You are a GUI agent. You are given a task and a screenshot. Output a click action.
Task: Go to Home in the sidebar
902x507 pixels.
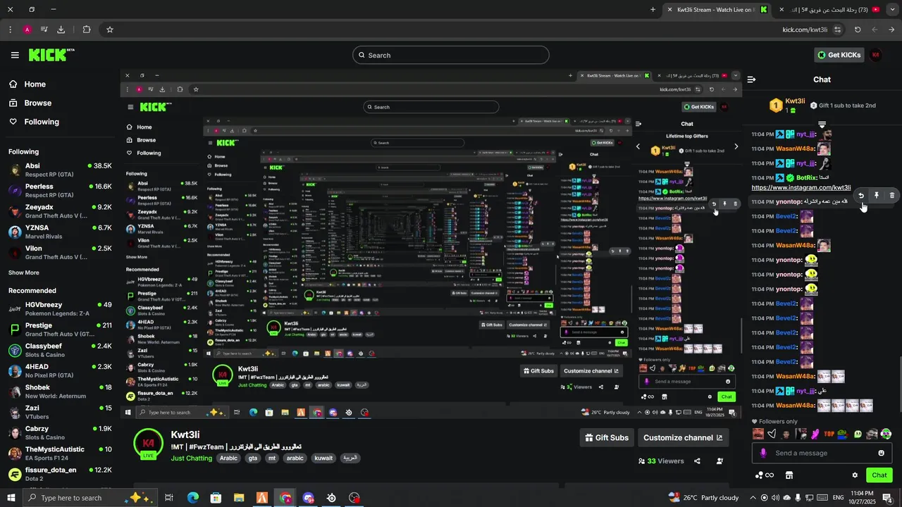(x=35, y=84)
